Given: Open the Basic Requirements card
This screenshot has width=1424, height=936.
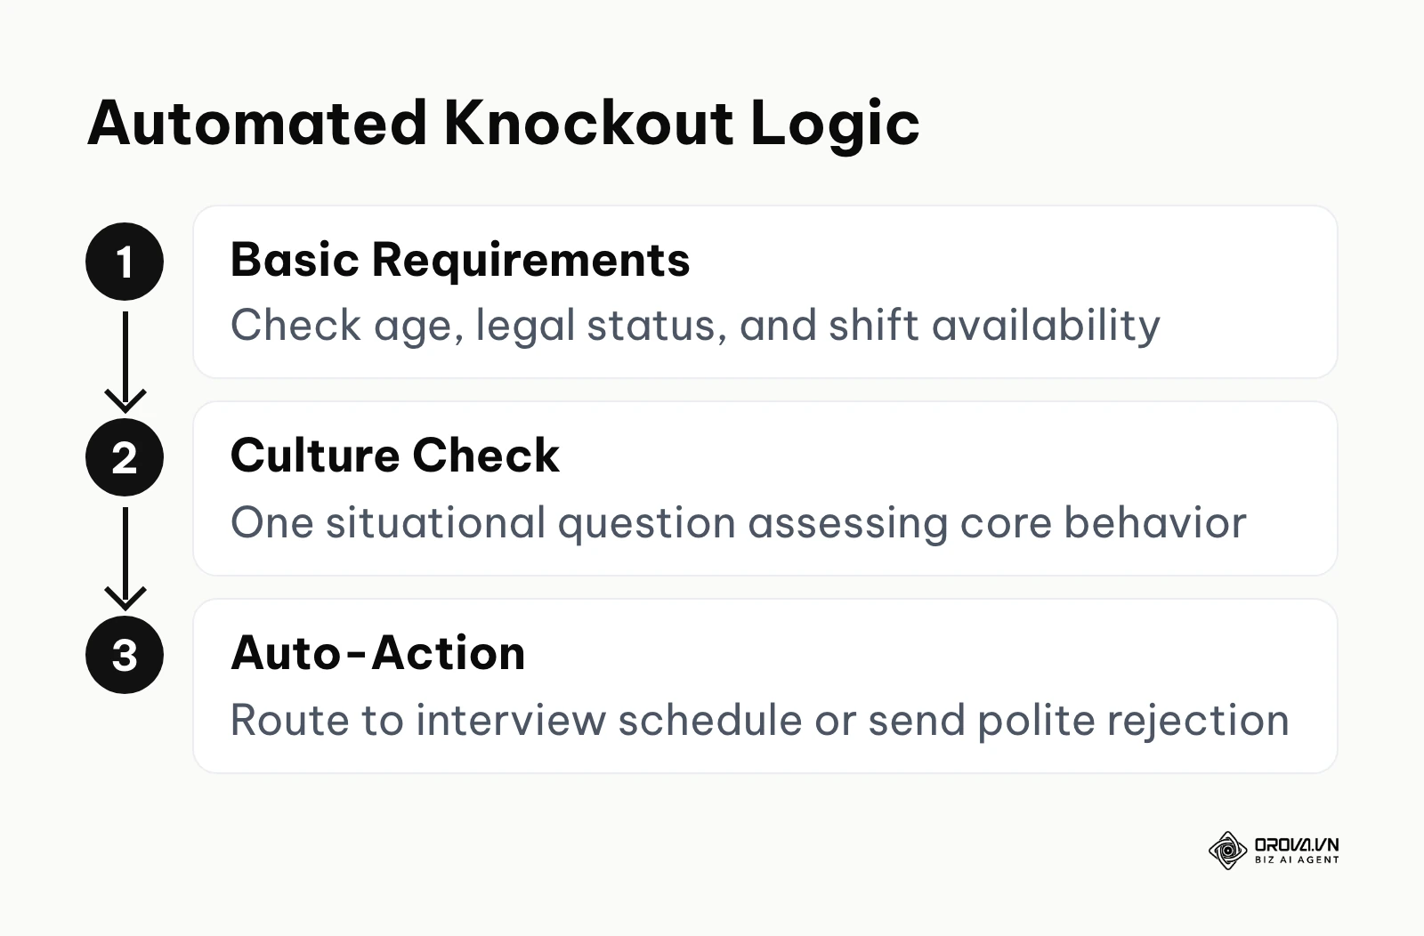Looking at the screenshot, I should (x=765, y=292).
